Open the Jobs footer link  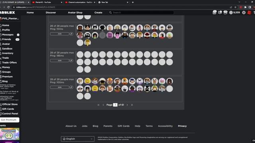coord(84,126)
